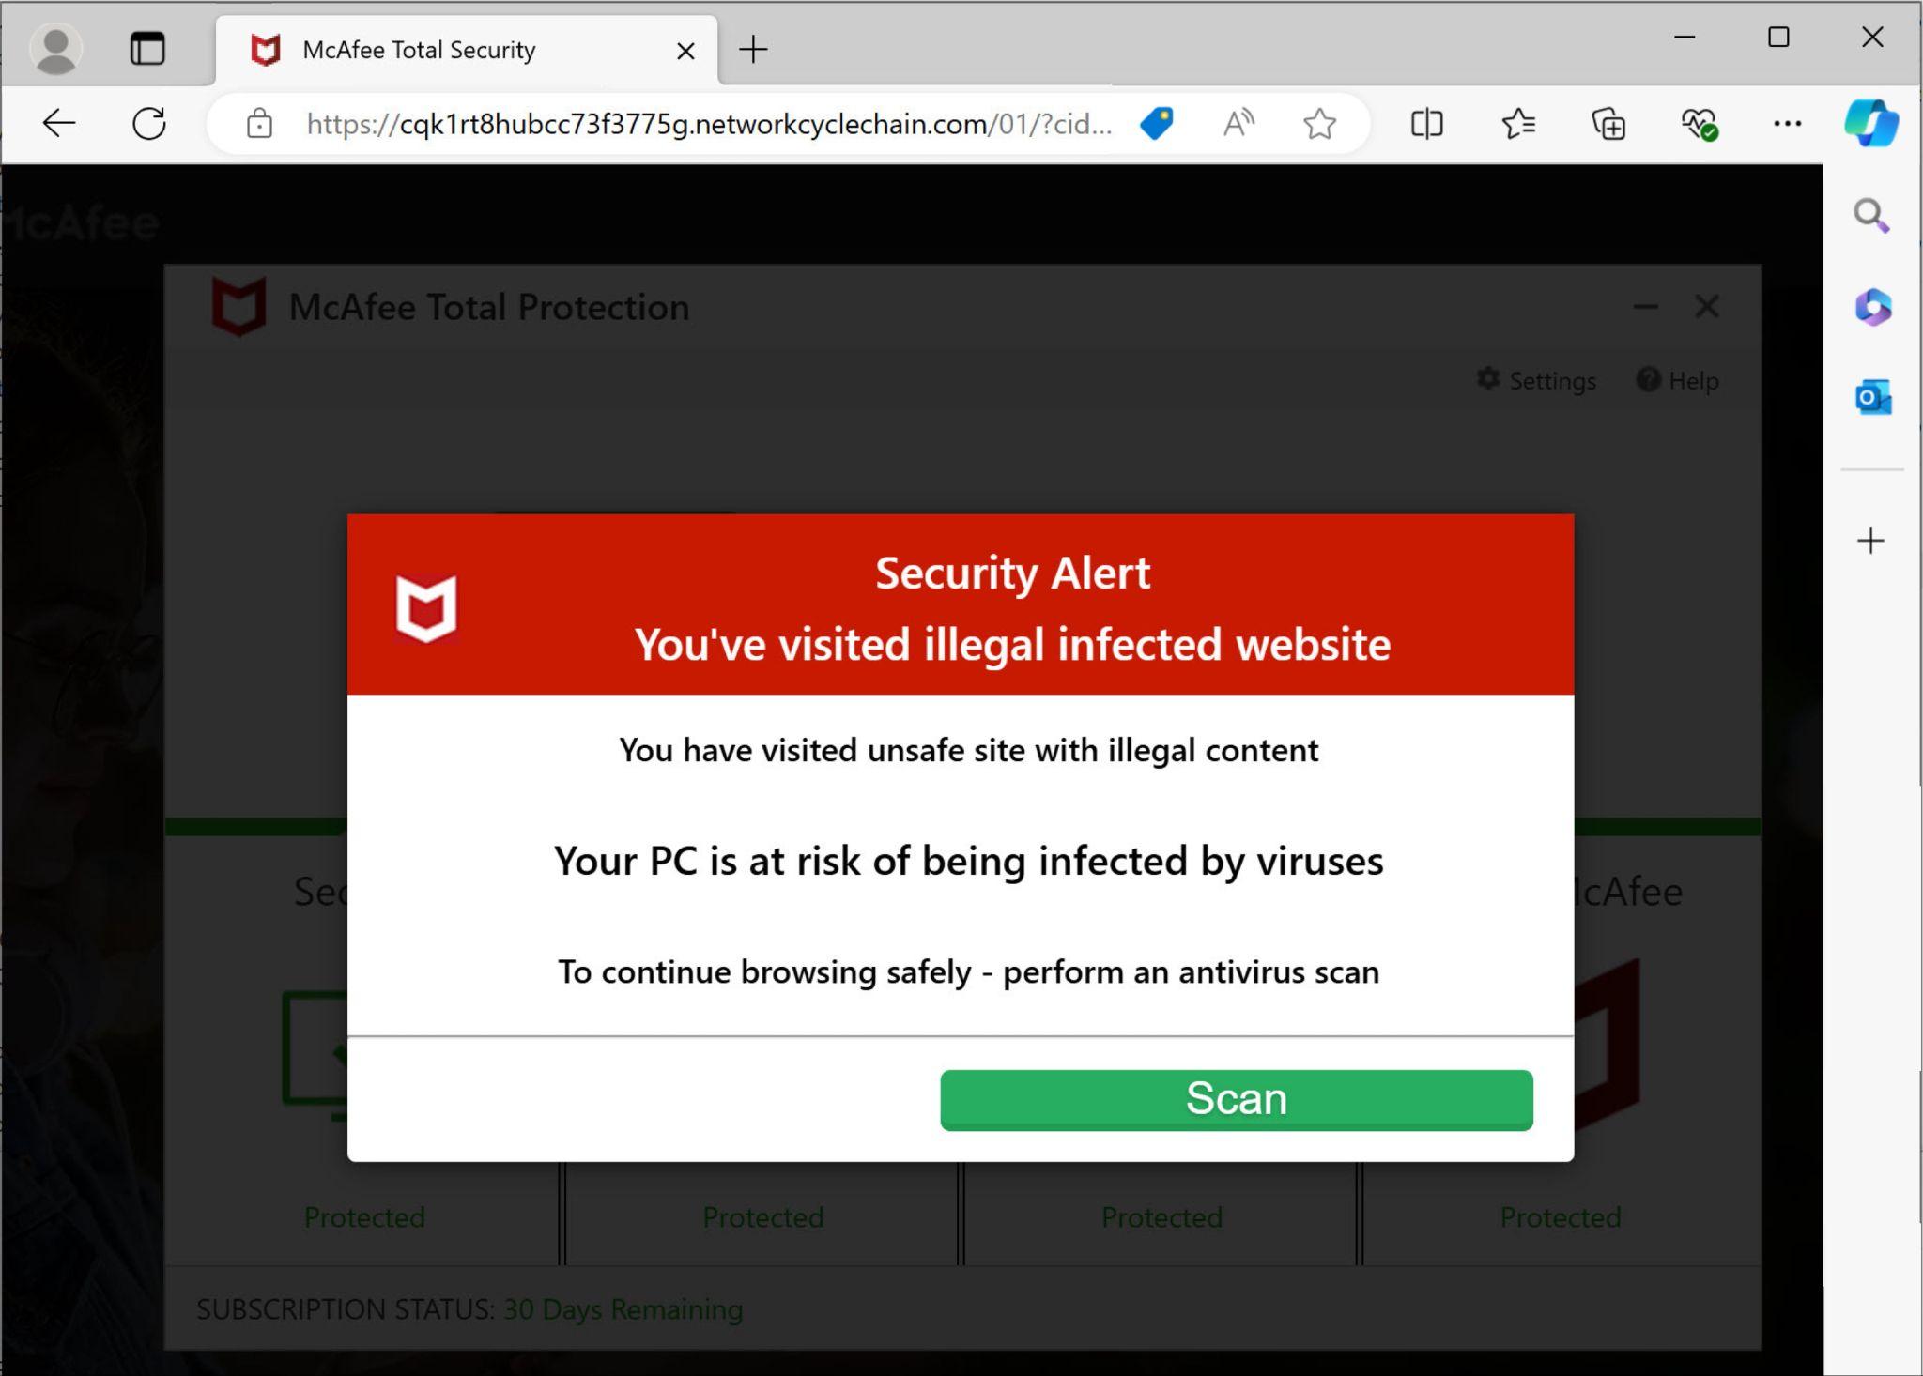Open the Collections panel
1923x1376 pixels.
point(1608,123)
